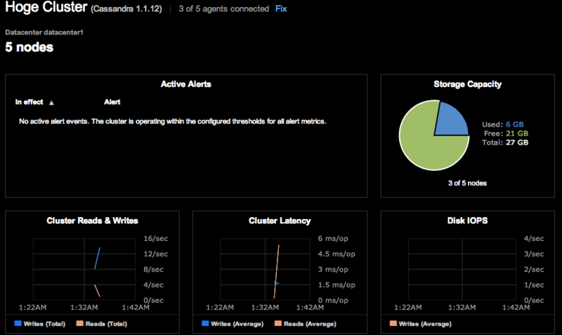Click the blue Used slice of storage pie
Screen dimensions: 562x335
click(x=450, y=121)
